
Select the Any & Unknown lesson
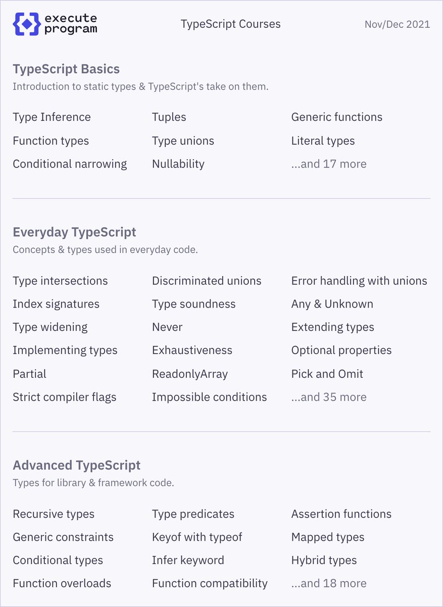click(332, 304)
